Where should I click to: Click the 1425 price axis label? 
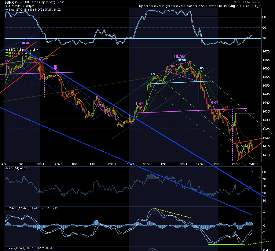(x=266, y=129)
